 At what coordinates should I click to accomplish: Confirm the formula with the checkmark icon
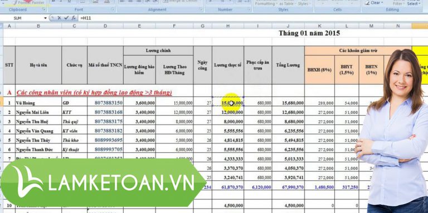click(66, 18)
